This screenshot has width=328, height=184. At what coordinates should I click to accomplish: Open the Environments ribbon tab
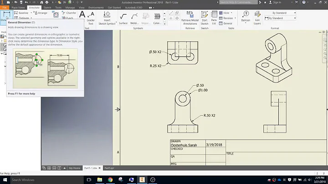(96, 8)
